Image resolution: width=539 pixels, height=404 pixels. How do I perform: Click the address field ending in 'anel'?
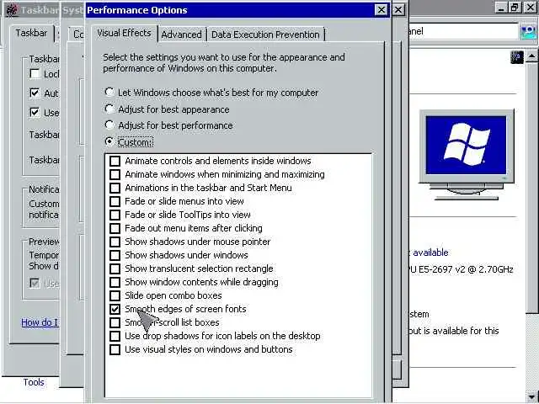click(463, 32)
